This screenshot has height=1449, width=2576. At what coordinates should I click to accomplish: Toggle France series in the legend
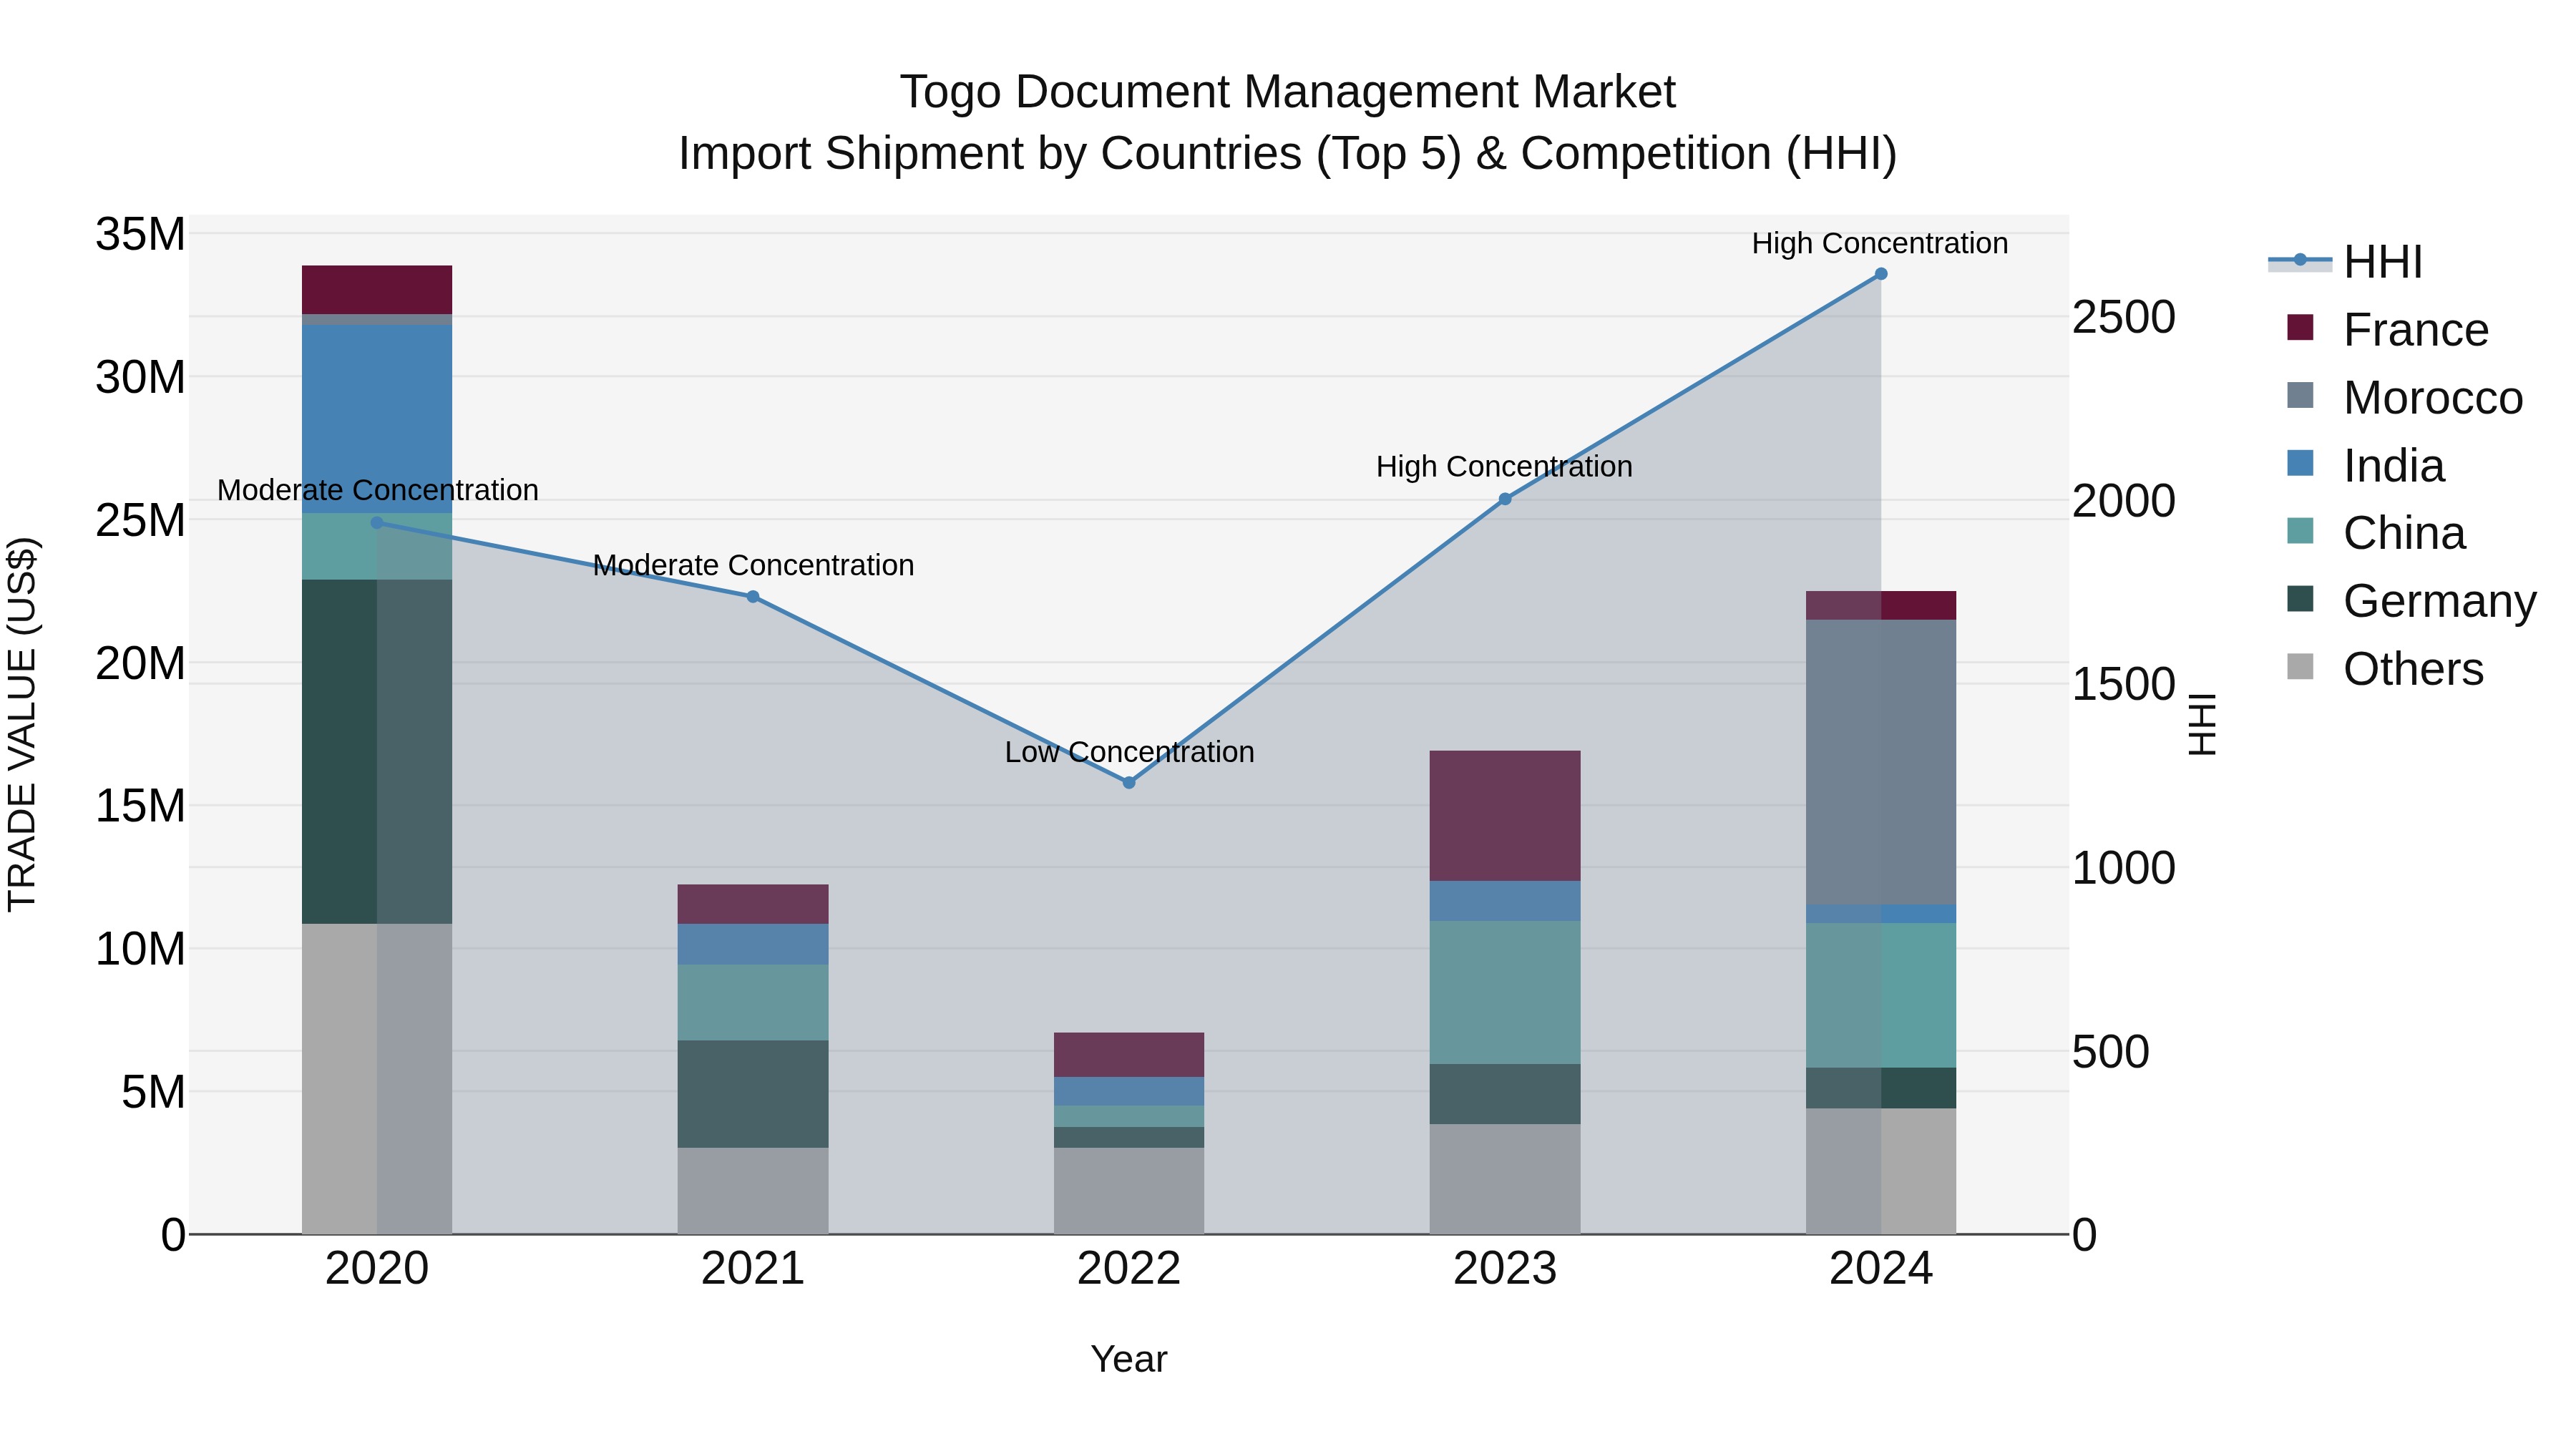click(x=2388, y=329)
